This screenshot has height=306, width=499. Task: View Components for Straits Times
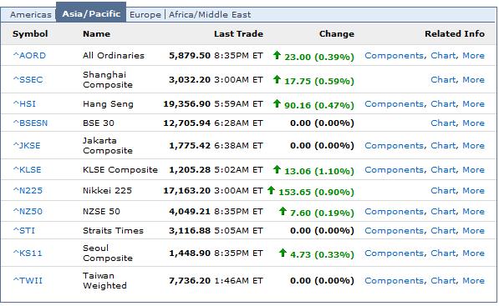(x=394, y=231)
